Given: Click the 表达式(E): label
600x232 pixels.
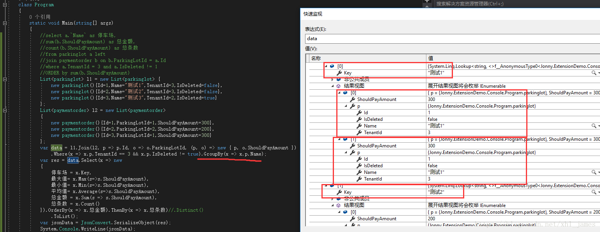Looking at the screenshot, I should tap(316, 29).
